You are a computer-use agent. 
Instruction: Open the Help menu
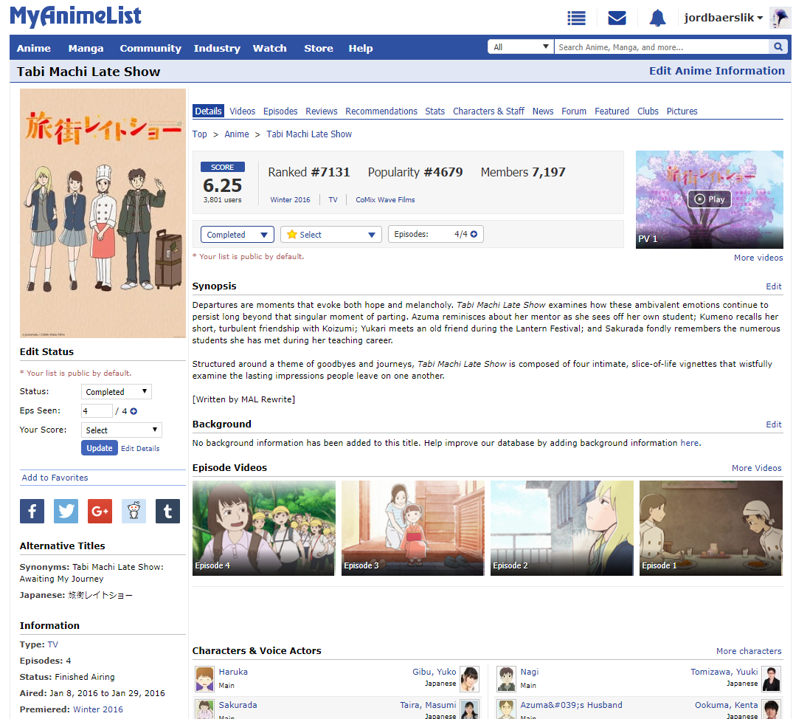coord(361,49)
